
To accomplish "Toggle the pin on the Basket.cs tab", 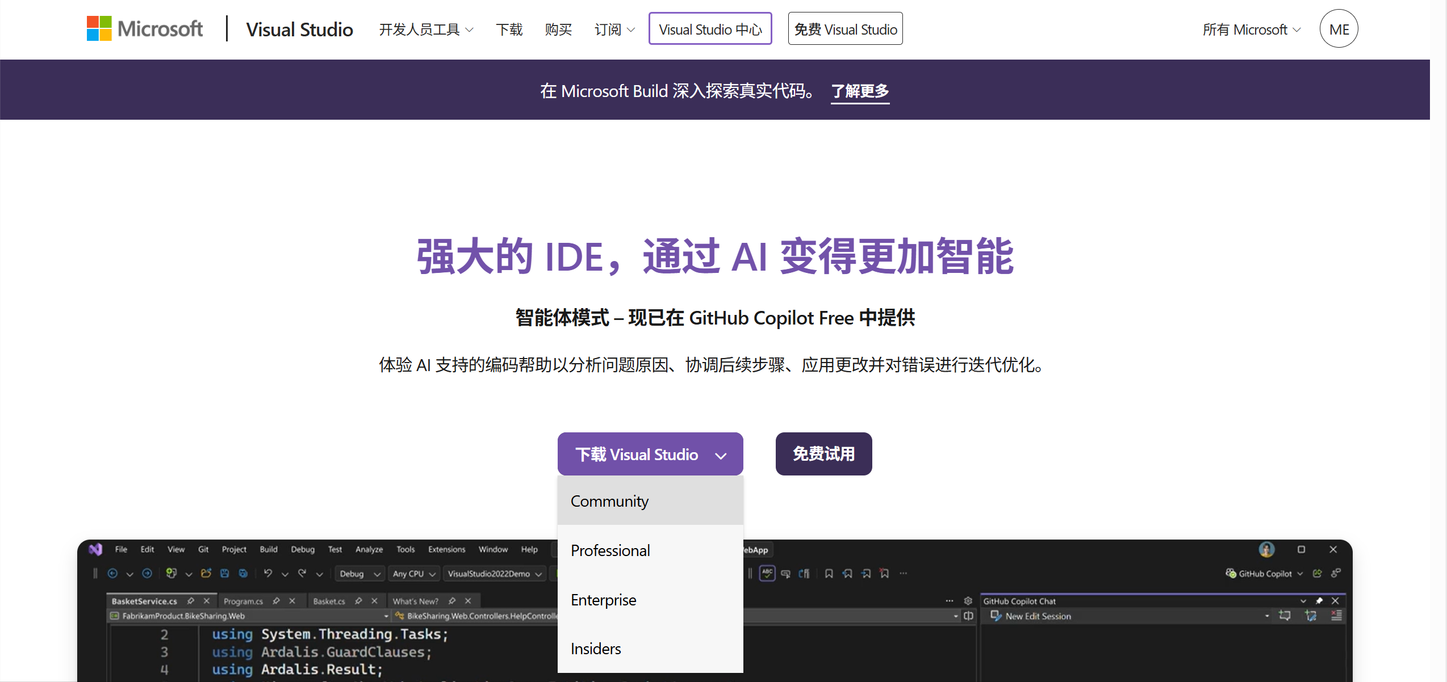I will tap(358, 601).
